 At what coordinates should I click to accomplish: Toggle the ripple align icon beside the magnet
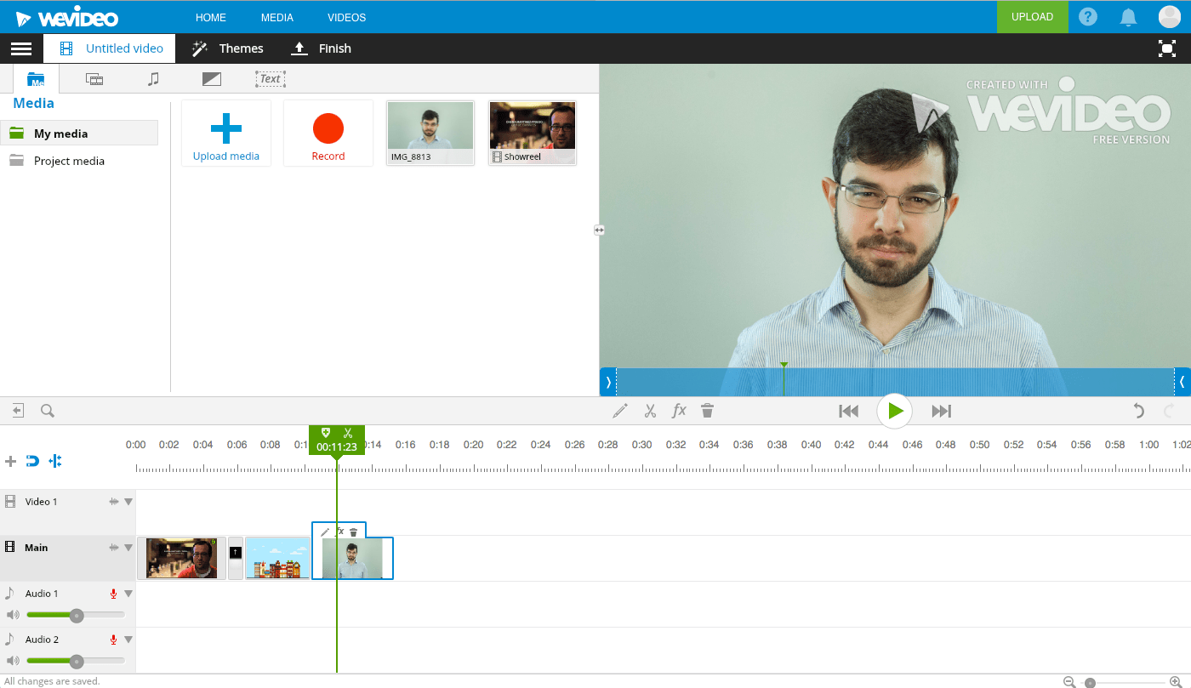coord(55,461)
